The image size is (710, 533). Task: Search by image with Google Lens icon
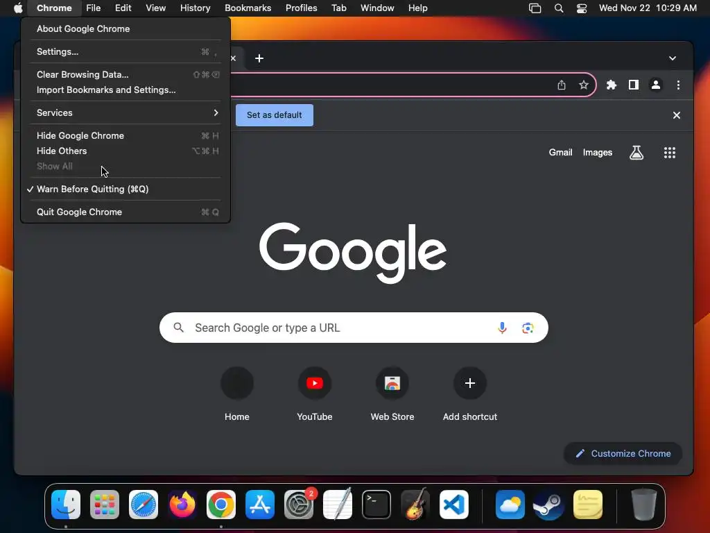point(528,328)
